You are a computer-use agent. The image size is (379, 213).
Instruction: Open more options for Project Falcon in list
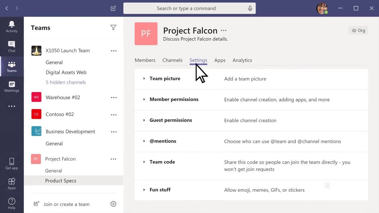113,159
